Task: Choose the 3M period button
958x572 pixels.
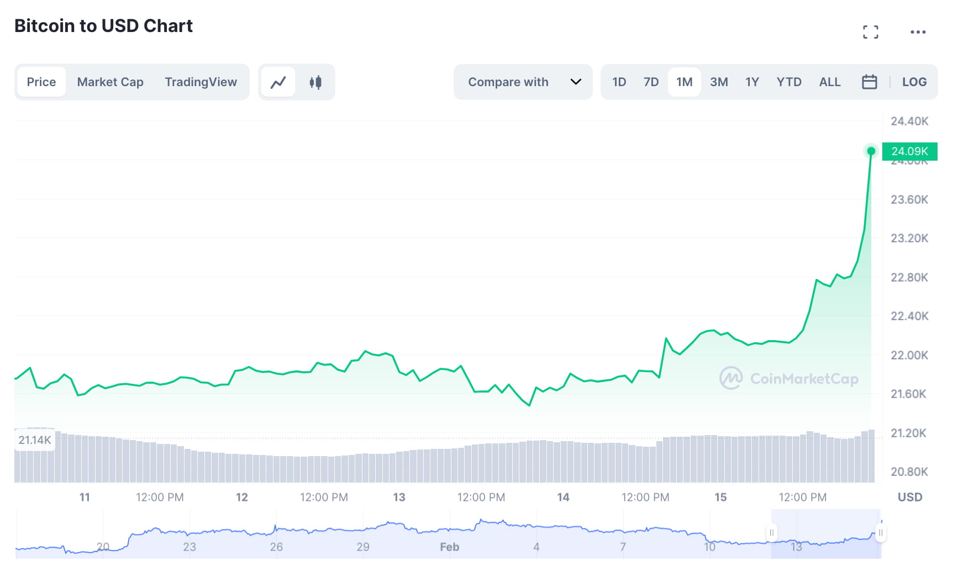Action: point(719,82)
